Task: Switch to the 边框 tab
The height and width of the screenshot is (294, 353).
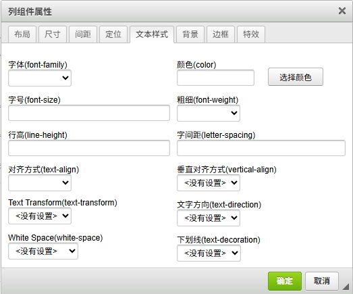Action: 221,34
